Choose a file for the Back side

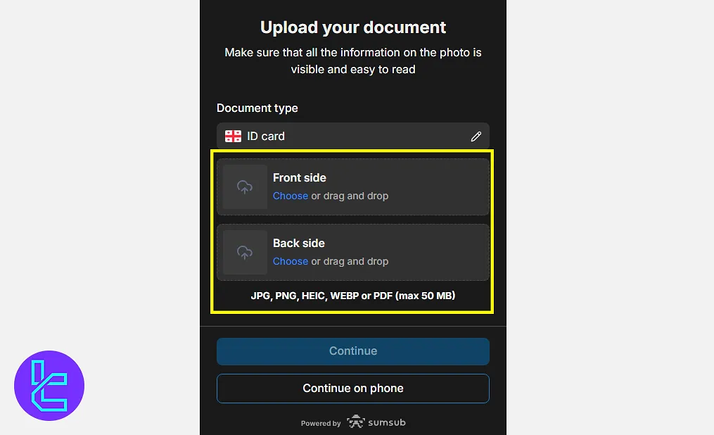click(x=290, y=261)
